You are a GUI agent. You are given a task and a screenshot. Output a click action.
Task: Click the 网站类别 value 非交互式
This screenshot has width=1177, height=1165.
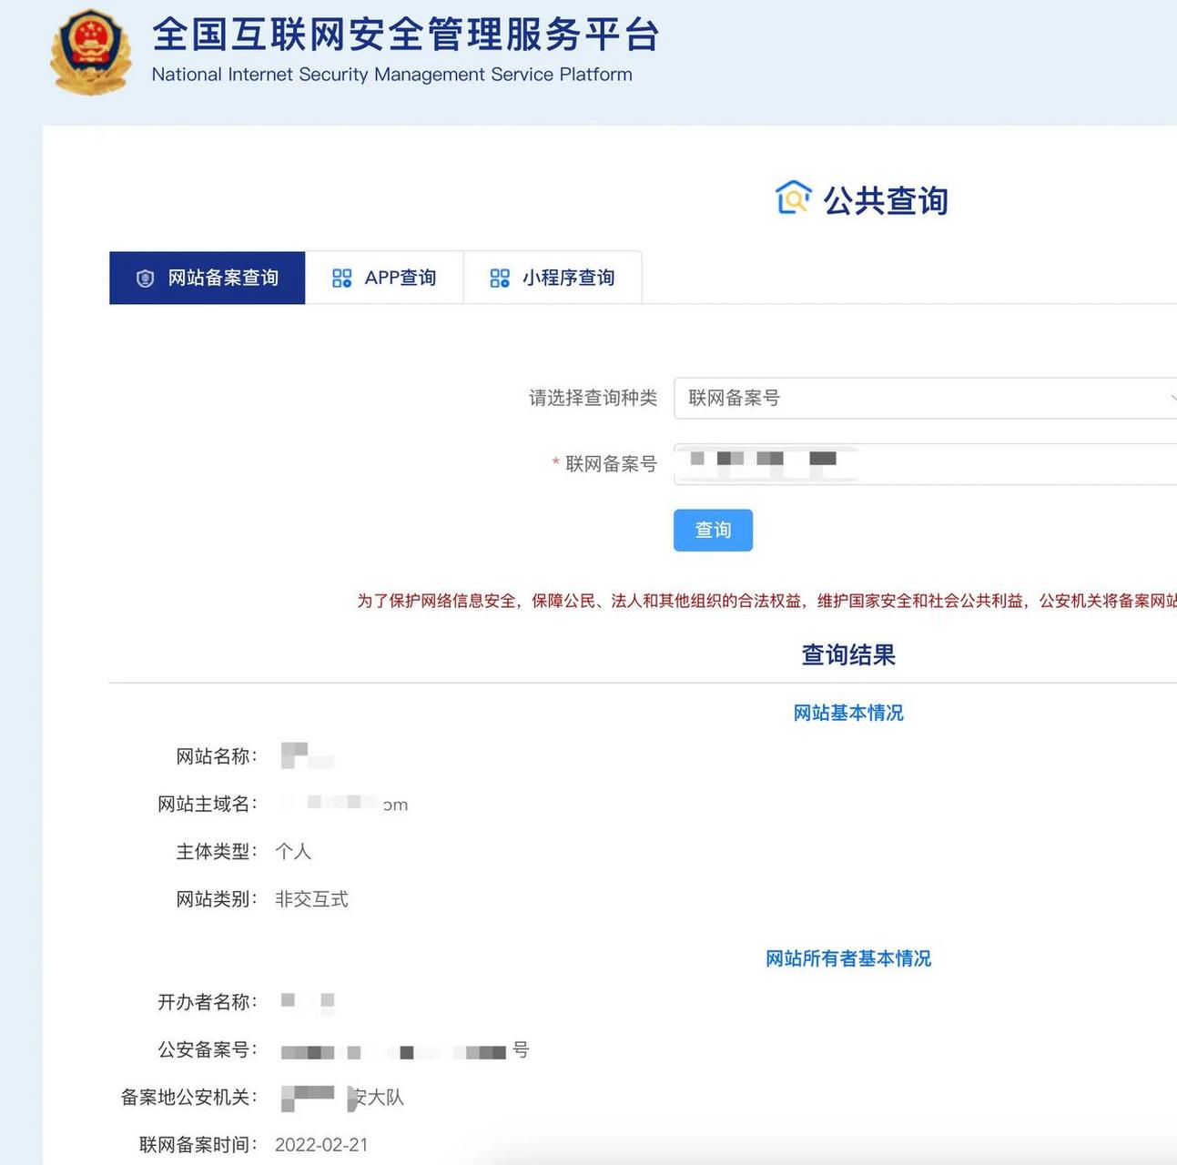pyautogui.click(x=311, y=899)
